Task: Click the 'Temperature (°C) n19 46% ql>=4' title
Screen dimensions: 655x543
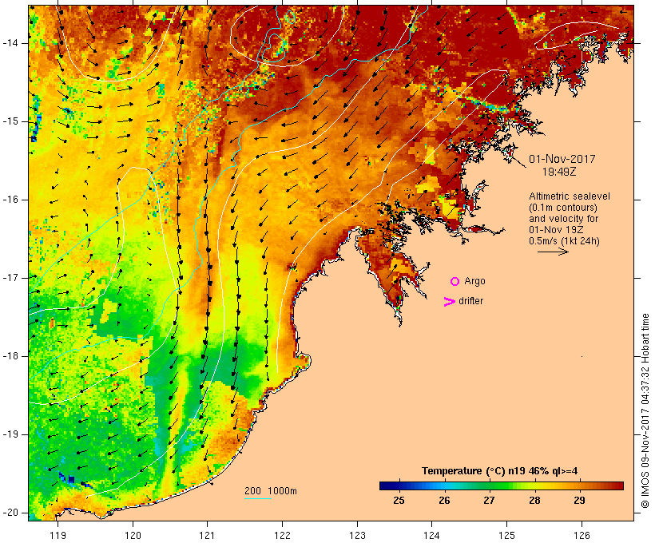Action: [499, 471]
